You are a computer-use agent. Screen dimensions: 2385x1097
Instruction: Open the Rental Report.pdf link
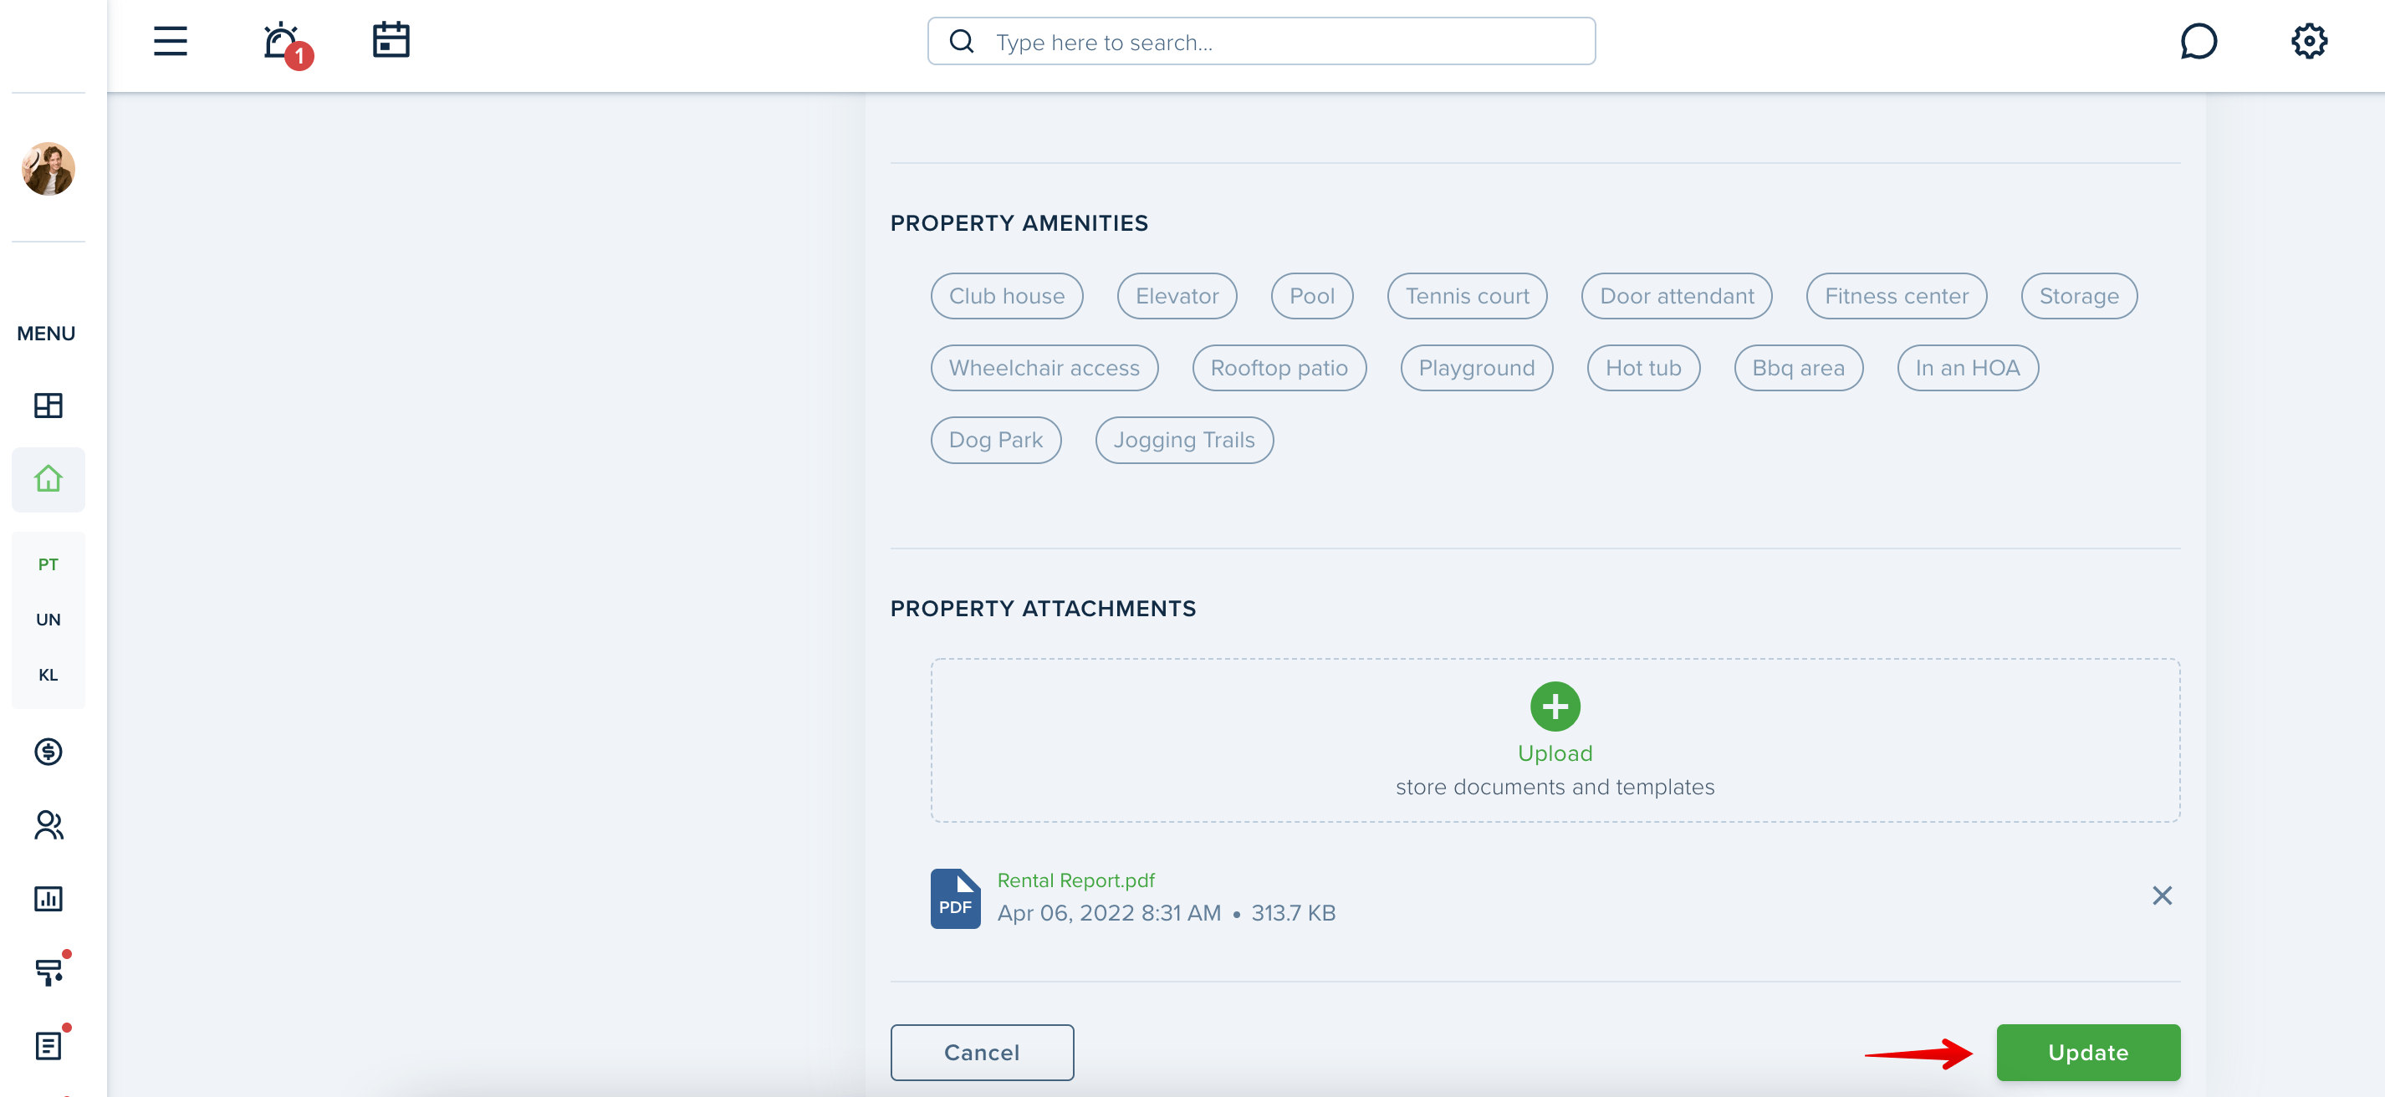click(1075, 880)
